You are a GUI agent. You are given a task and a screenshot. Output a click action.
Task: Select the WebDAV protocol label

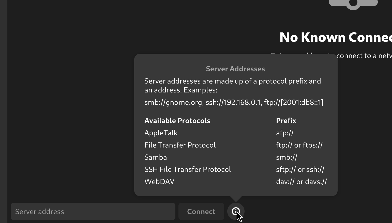point(159,182)
